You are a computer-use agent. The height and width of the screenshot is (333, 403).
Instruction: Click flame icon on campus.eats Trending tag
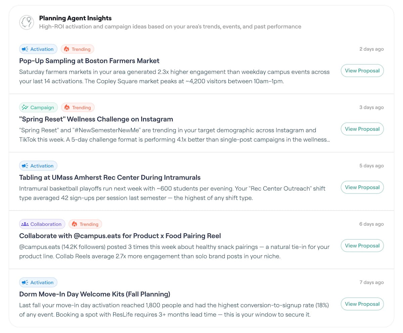(75, 224)
